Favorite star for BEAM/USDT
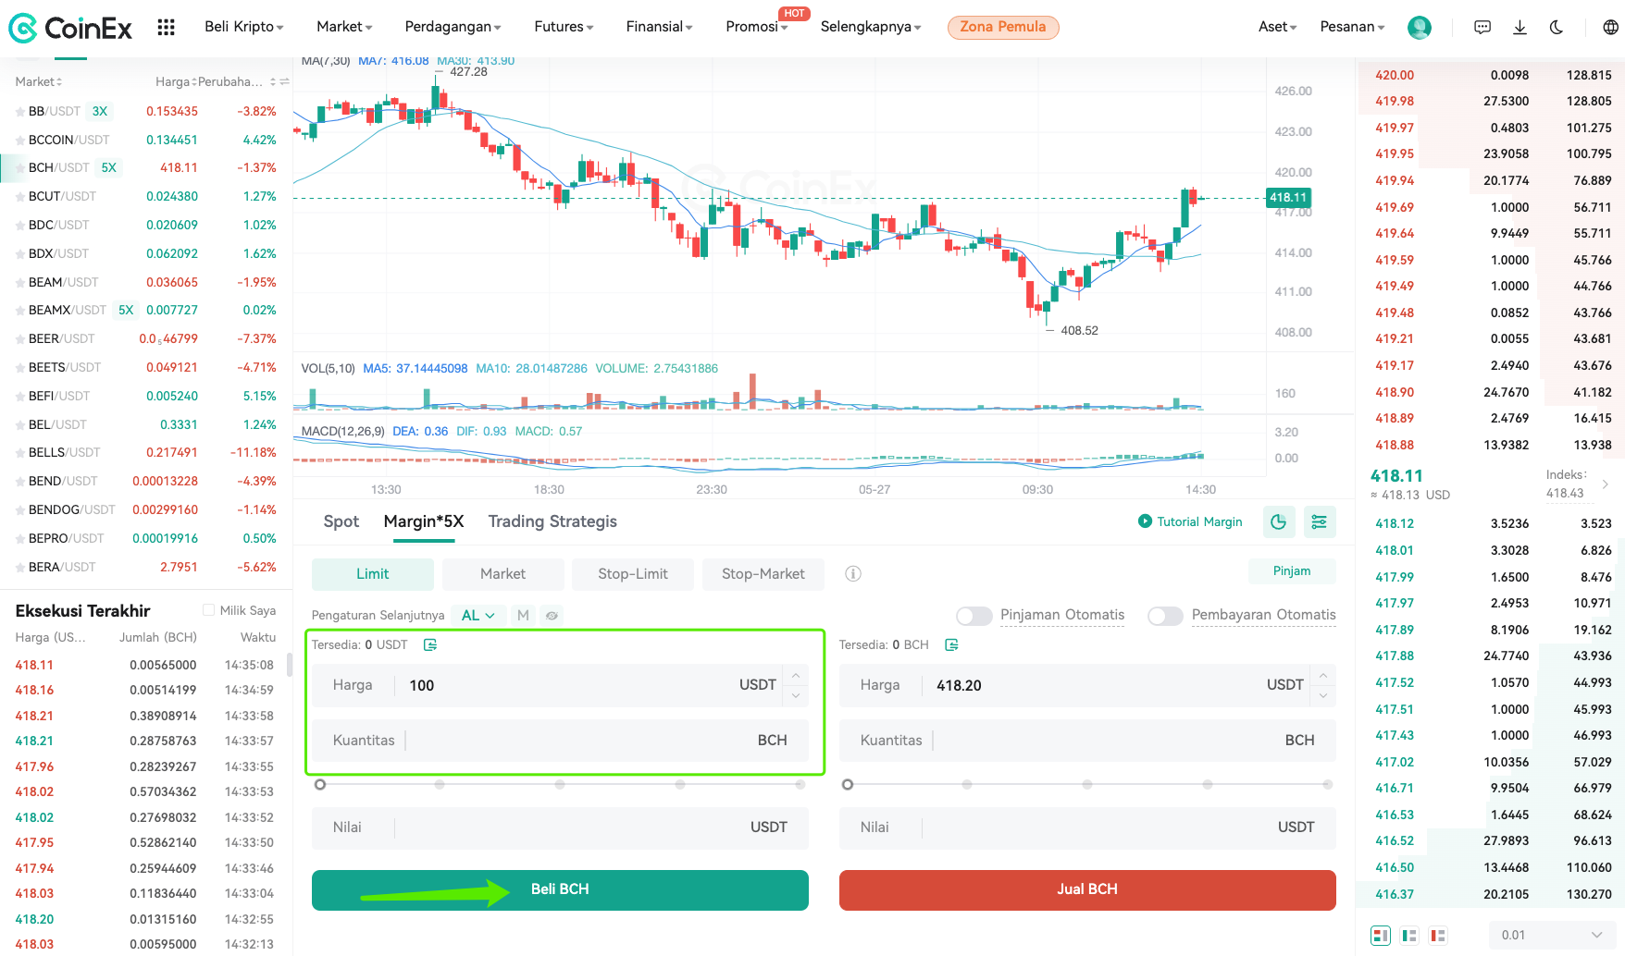This screenshot has width=1625, height=956. point(20,283)
